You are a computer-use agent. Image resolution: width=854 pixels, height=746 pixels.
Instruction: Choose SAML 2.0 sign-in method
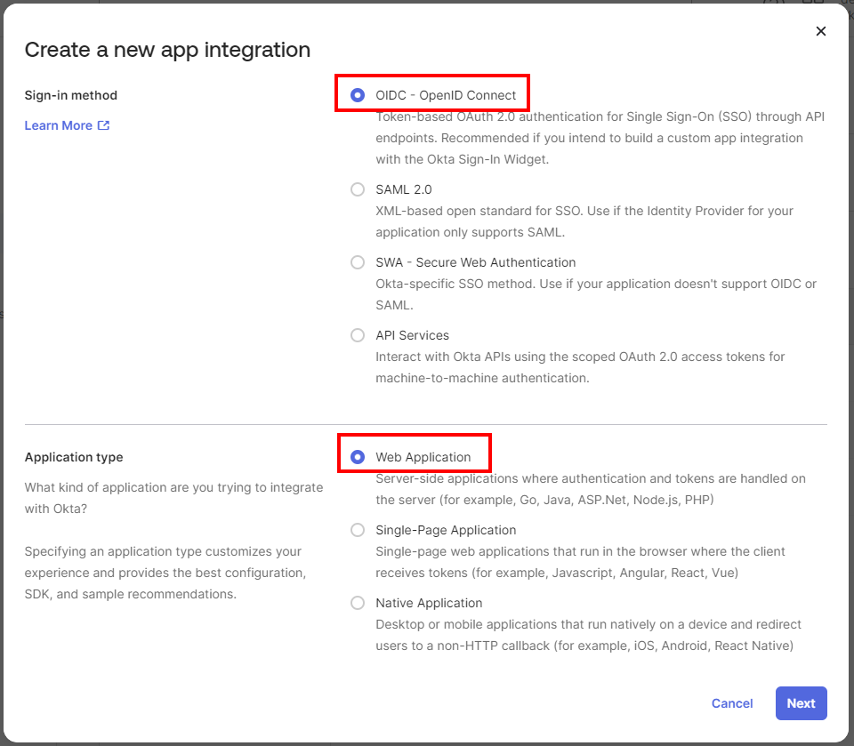click(358, 189)
